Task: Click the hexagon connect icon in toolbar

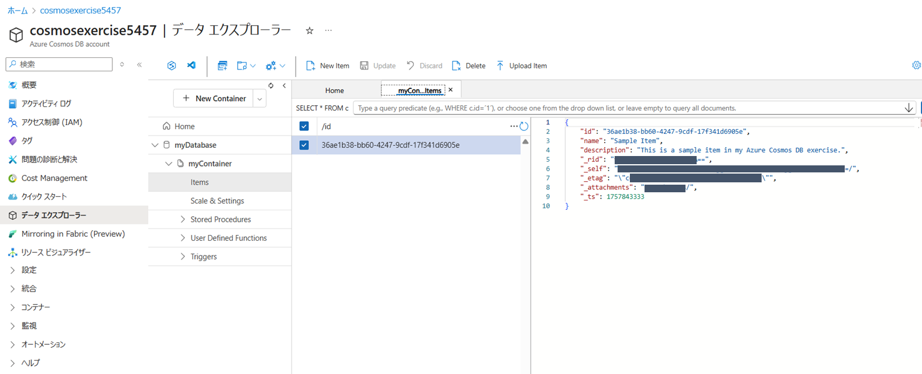Action: [x=172, y=65]
